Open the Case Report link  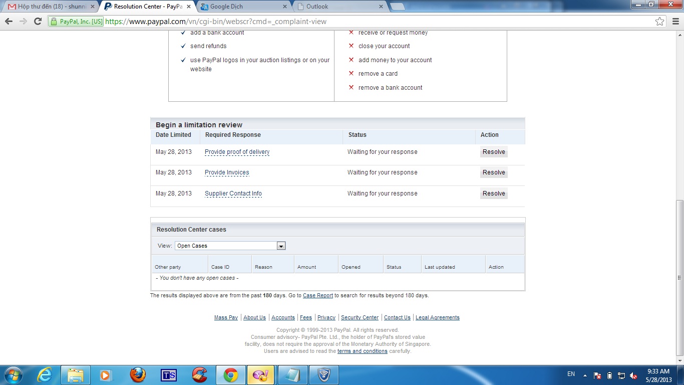318,296
